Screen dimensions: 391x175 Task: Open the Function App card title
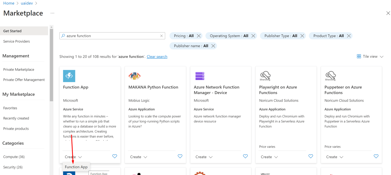click(76, 87)
